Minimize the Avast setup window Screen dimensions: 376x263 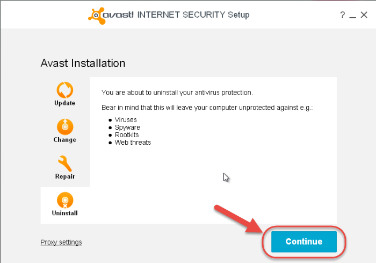point(352,17)
